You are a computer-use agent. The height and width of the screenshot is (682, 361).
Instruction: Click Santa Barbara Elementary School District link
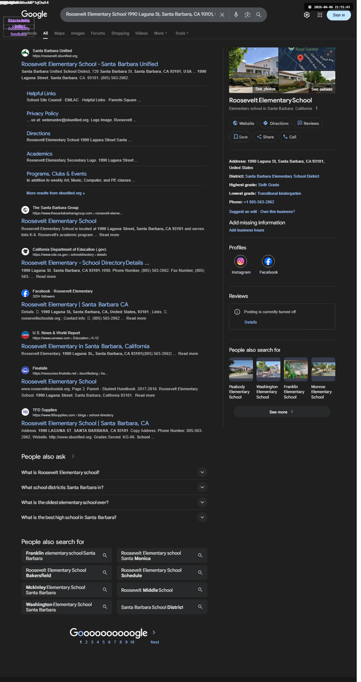click(282, 176)
